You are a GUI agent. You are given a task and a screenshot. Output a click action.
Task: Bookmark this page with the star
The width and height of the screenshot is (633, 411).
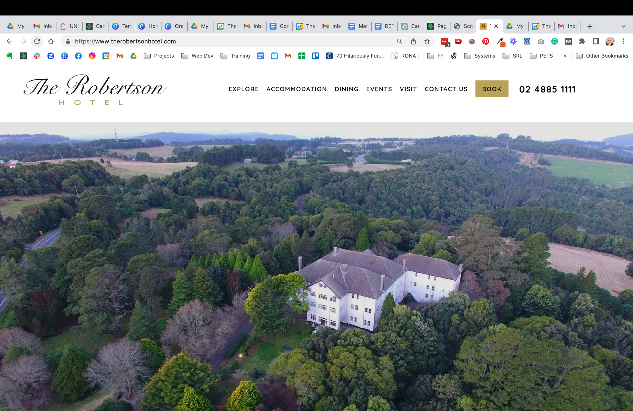click(427, 41)
